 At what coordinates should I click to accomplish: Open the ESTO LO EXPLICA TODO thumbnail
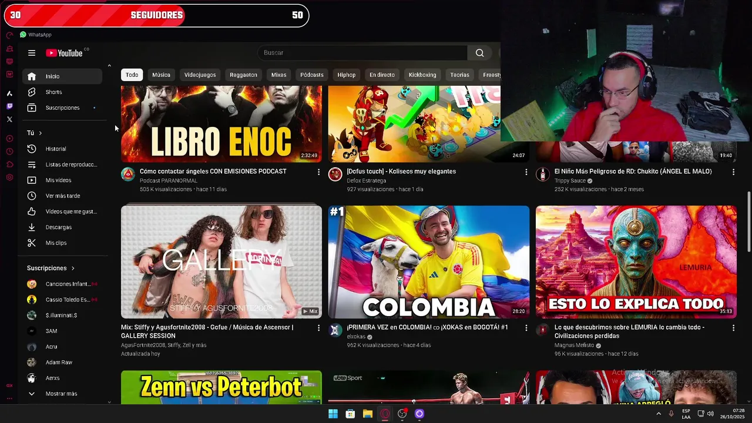click(x=636, y=262)
